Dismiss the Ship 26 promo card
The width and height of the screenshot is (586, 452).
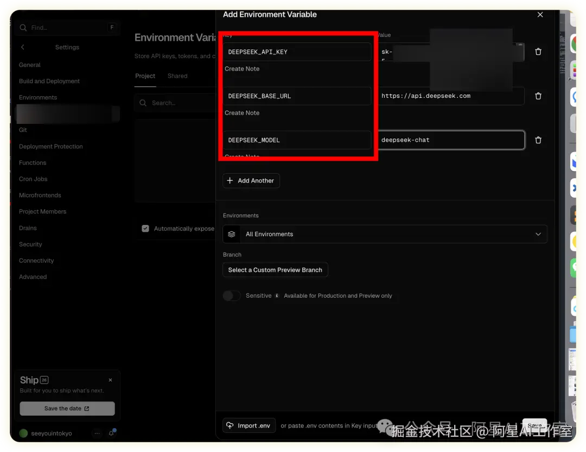click(x=110, y=380)
